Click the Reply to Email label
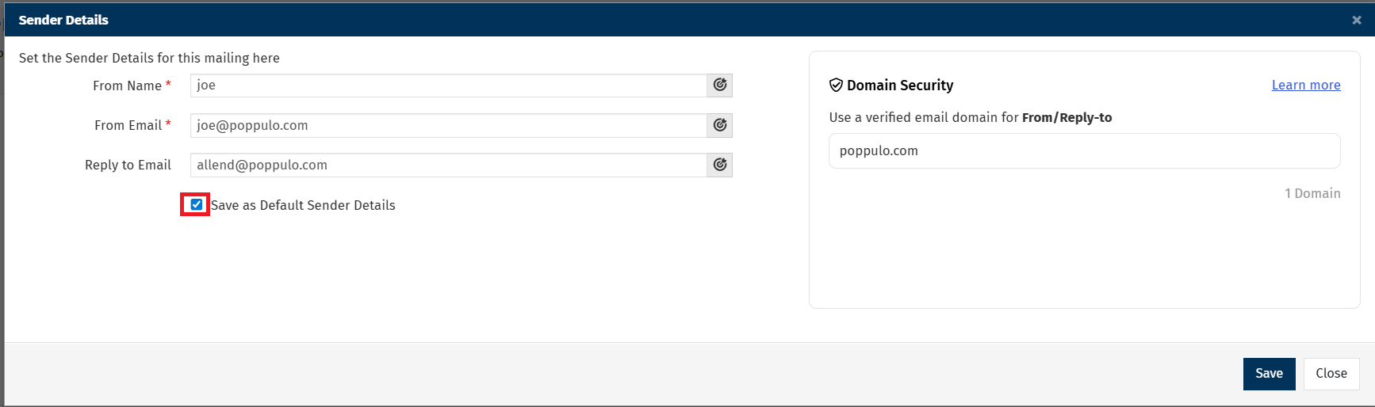This screenshot has height=407, width=1375. tap(128, 165)
